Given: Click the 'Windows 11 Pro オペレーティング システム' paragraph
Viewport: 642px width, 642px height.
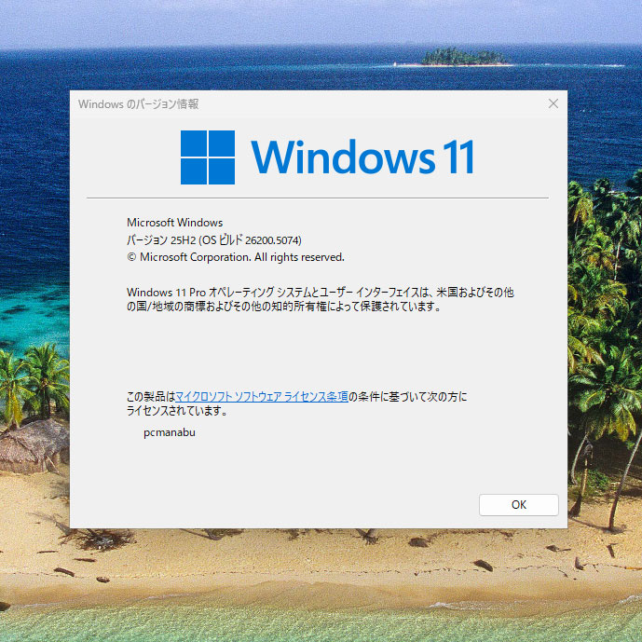Looking at the screenshot, I should click(x=321, y=299).
